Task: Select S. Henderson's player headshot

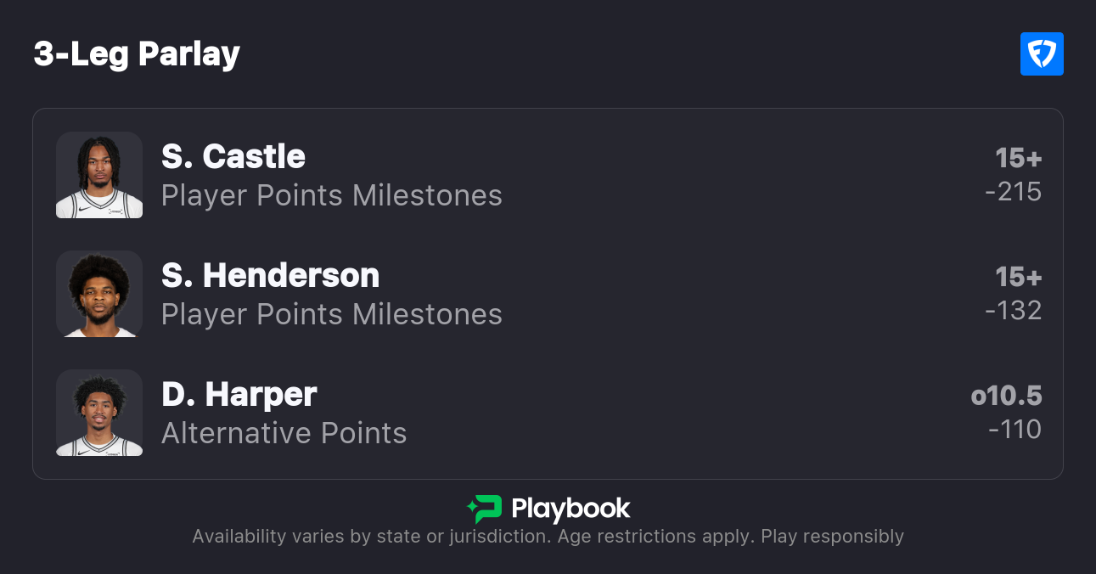Action: click(99, 294)
